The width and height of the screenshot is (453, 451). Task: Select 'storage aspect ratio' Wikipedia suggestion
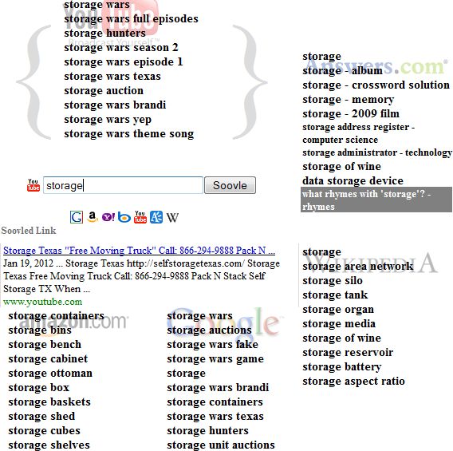(353, 381)
